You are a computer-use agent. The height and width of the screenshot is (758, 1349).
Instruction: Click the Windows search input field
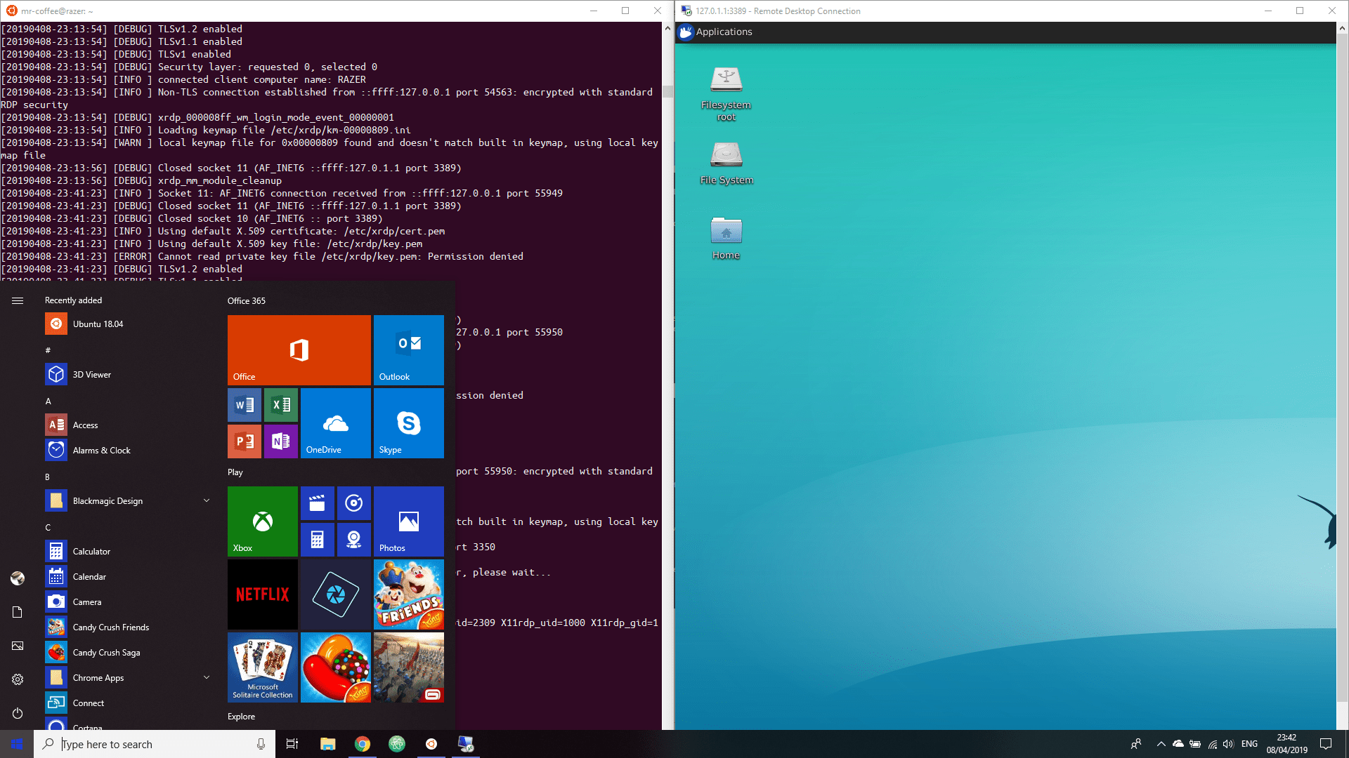pyautogui.click(x=155, y=743)
